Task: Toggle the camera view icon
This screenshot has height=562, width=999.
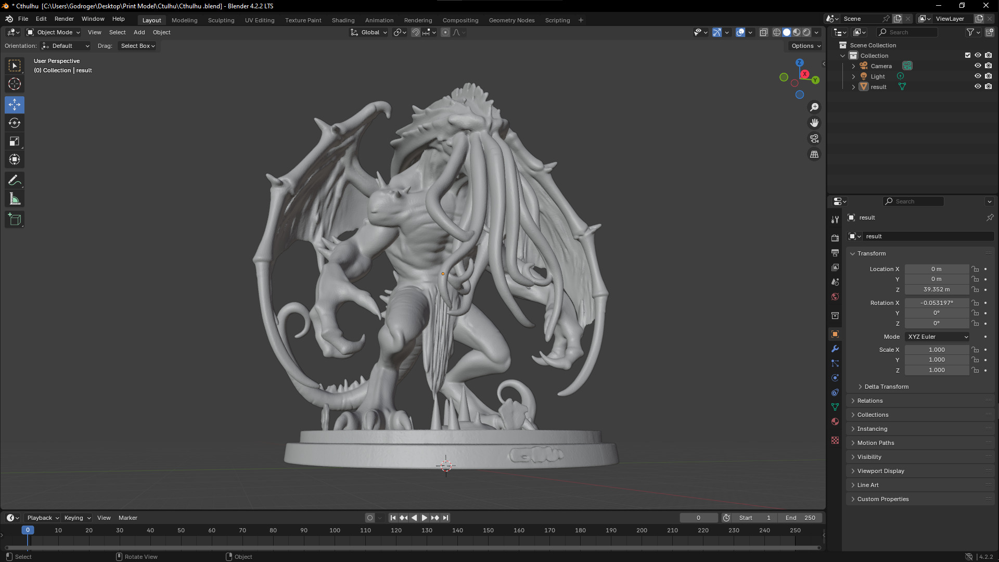Action: [814, 138]
